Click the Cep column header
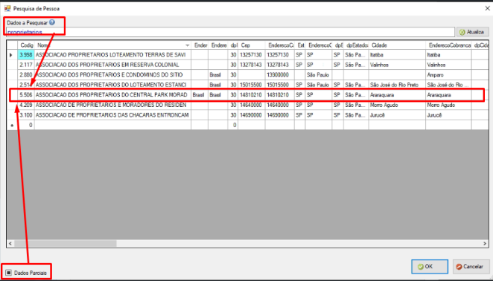Screen dimensions: 493x281 pyautogui.click(x=251, y=45)
